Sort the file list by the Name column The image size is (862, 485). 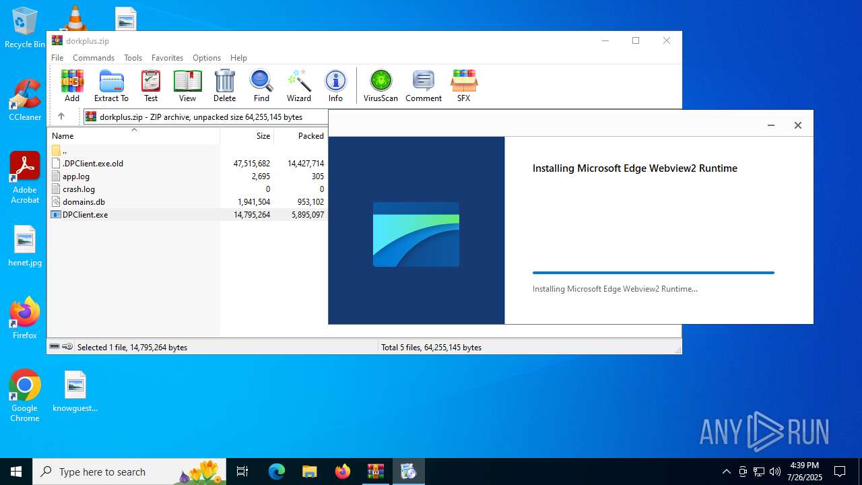(133, 135)
